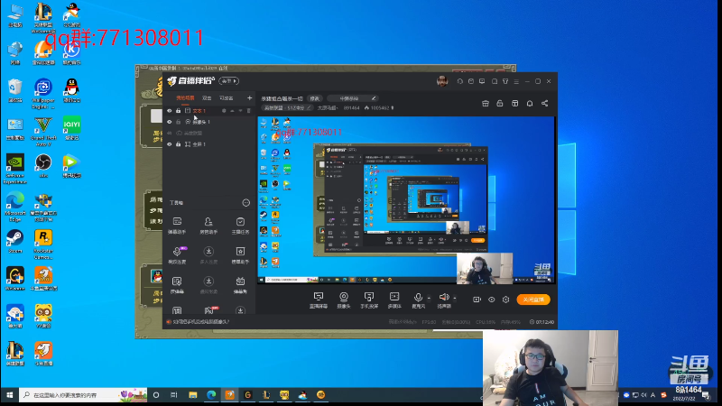The image size is (722, 406).
Task: Open the video co-stream tool with purple badge
Action: pyautogui.click(x=177, y=255)
